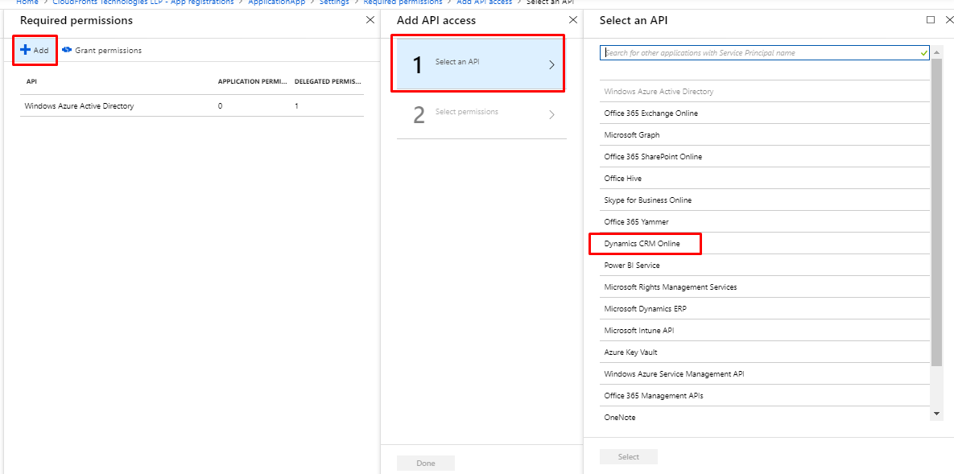The height and width of the screenshot is (474, 954).
Task: Click the API column header
Action: coord(31,81)
